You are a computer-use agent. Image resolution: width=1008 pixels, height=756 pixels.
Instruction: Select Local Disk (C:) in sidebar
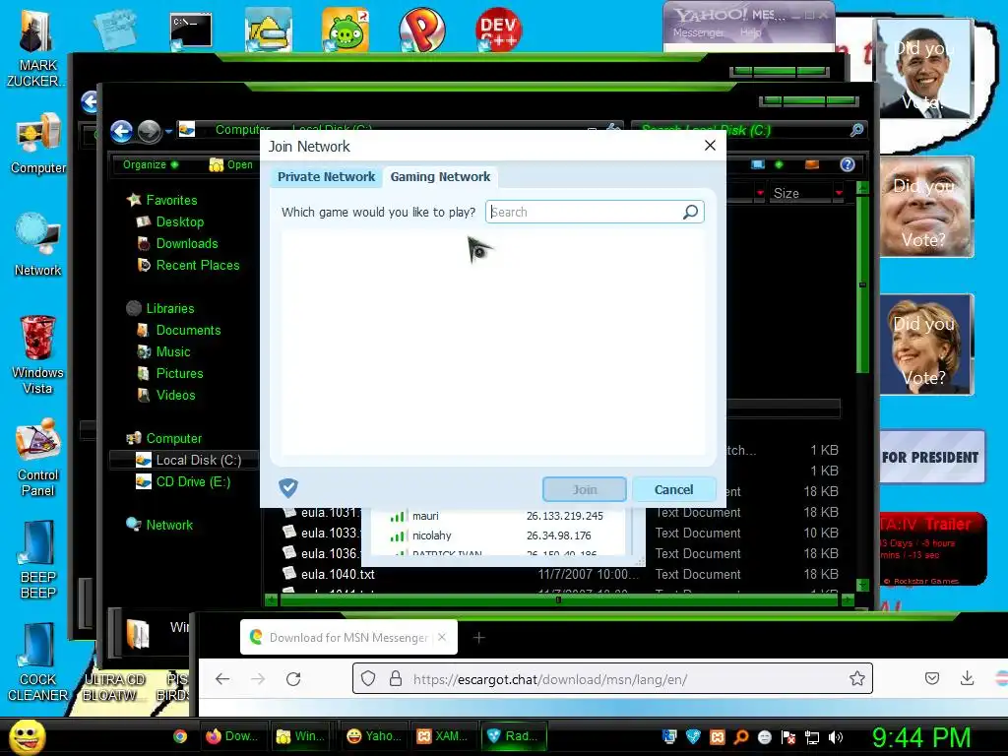pos(199,461)
